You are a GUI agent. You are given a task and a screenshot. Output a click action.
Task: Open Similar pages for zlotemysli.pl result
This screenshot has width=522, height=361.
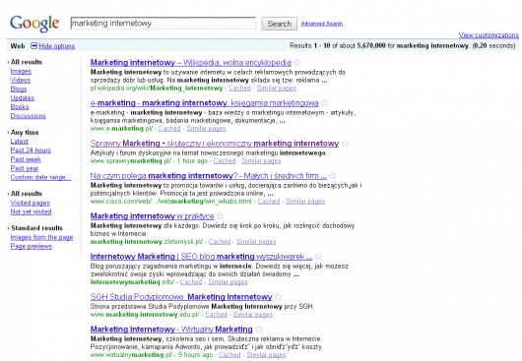pyautogui.click(x=256, y=242)
